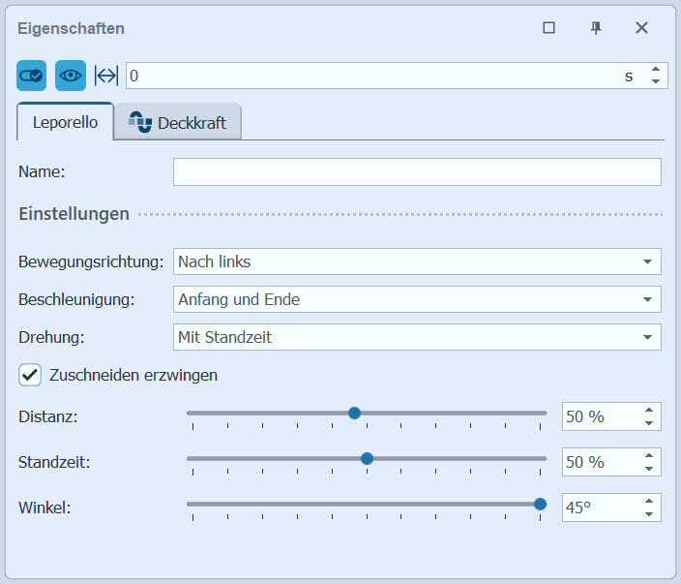Decrease the duration seconds value

655,82
